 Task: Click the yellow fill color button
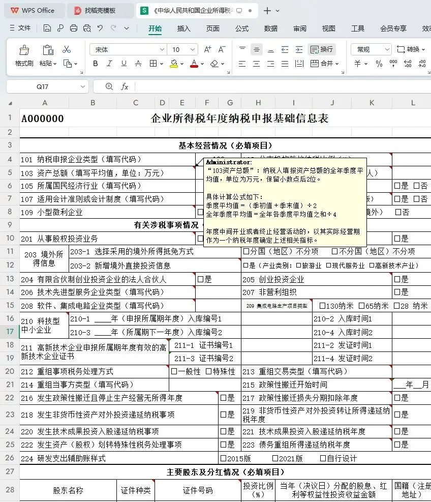point(174,64)
